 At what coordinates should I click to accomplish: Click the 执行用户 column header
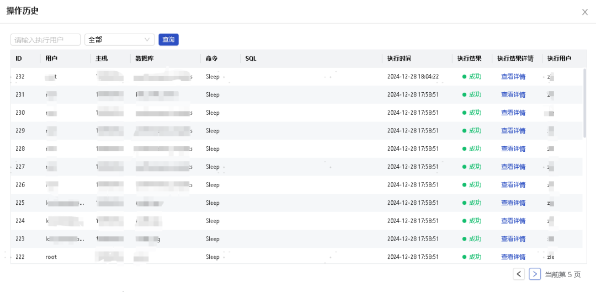pyautogui.click(x=559, y=59)
